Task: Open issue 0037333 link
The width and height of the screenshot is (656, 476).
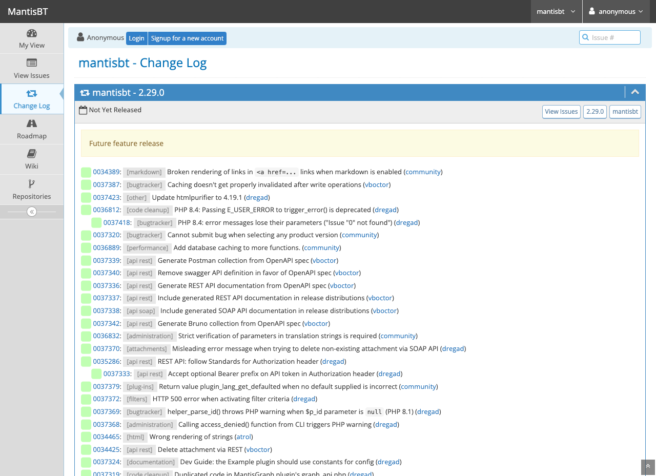Action: 117,374
